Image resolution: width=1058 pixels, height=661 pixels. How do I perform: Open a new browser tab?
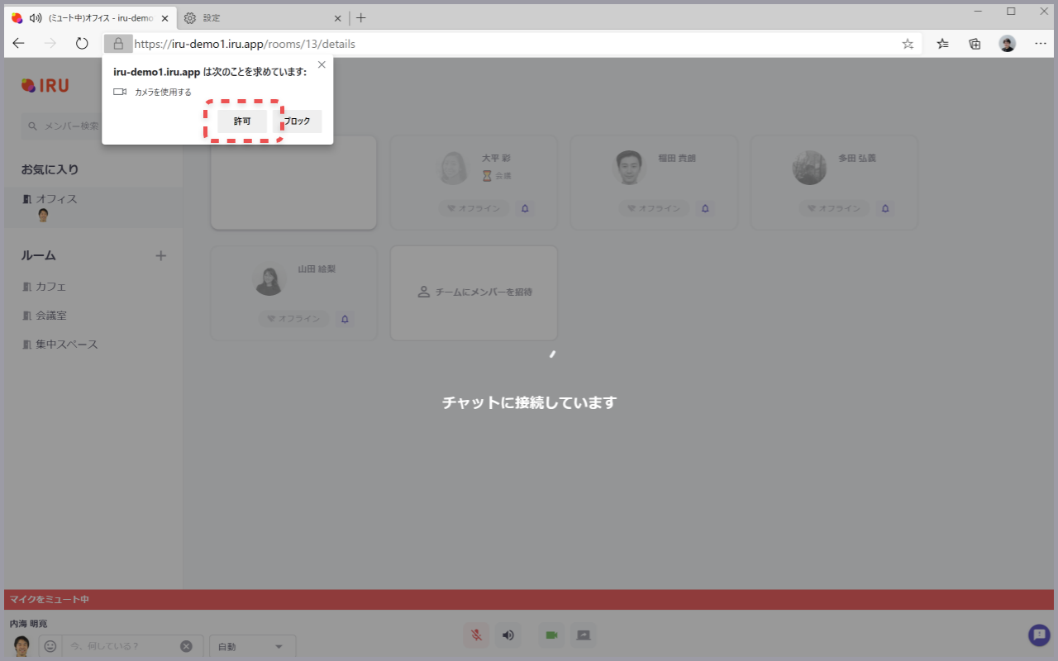pyautogui.click(x=360, y=18)
